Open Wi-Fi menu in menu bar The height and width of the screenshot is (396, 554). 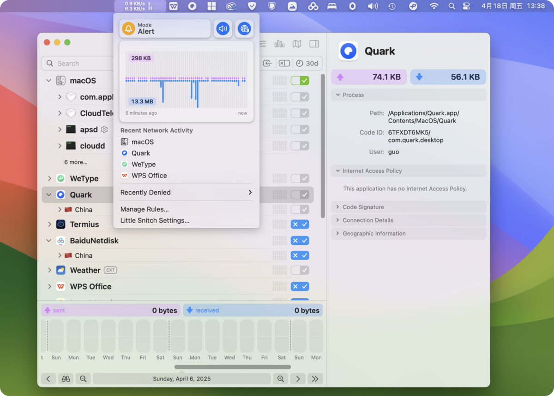coord(434,6)
